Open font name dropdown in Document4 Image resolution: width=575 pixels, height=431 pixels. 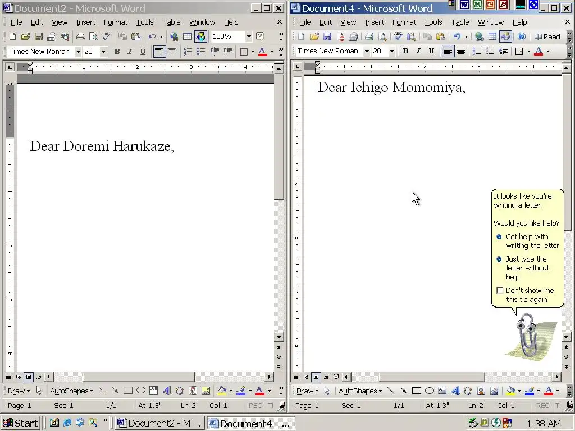click(x=366, y=51)
